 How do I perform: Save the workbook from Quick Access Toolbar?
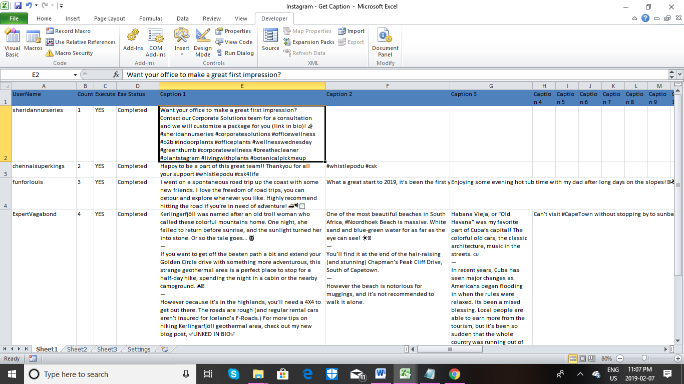click(18, 6)
